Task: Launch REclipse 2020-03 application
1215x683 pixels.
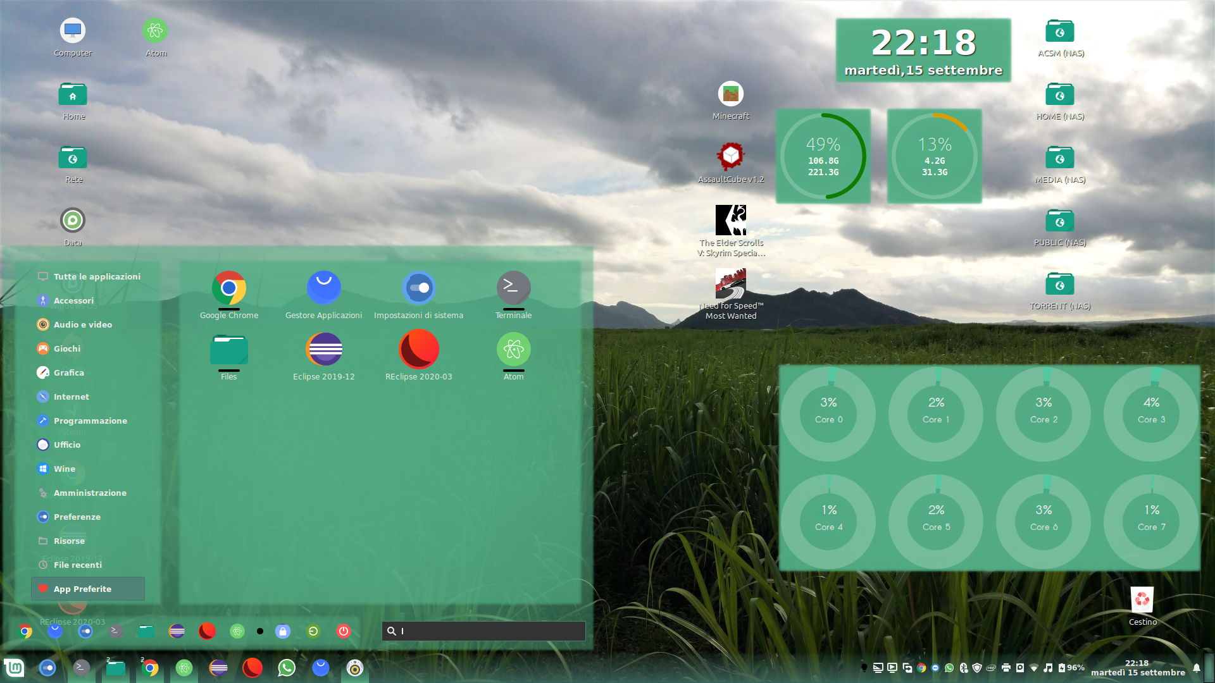Action: (418, 350)
